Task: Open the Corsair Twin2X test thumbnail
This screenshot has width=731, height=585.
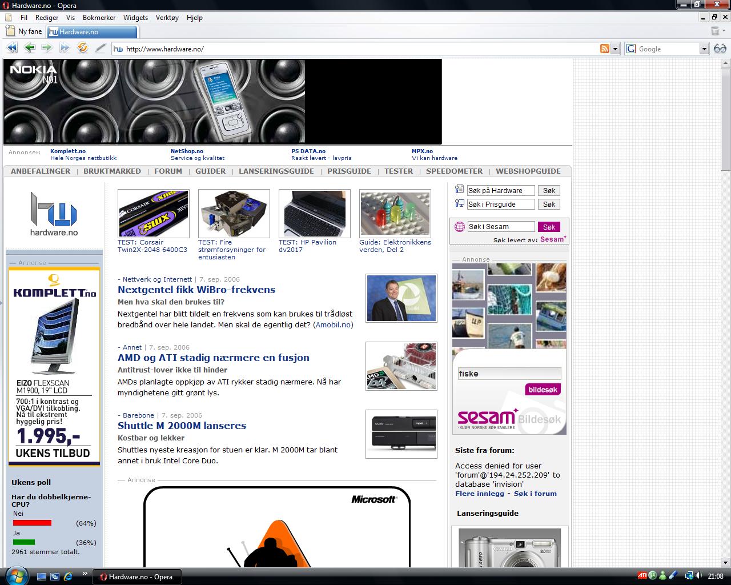Action: coord(153,214)
